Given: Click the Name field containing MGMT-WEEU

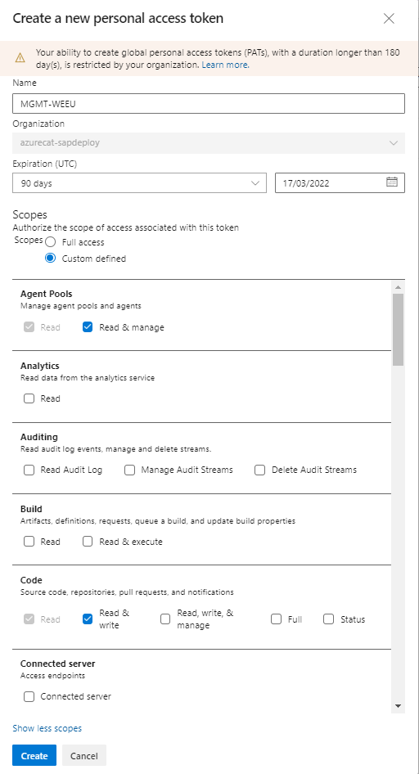Looking at the screenshot, I should click(x=209, y=104).
